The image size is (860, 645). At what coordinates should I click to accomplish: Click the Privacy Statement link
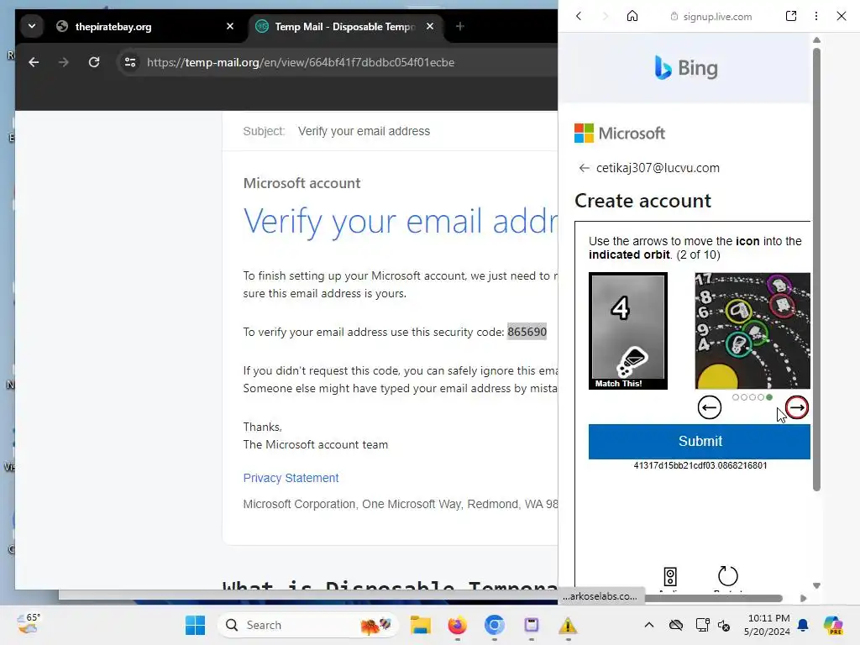[291, 478]
